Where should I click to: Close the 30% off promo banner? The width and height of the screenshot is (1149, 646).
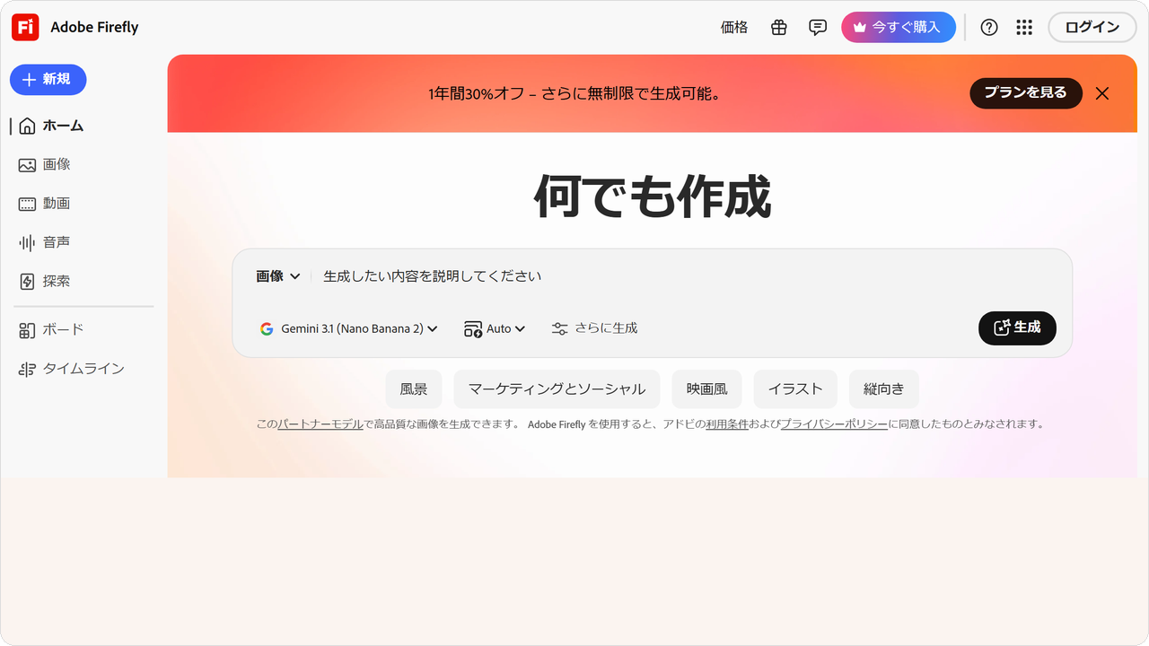click(1102, 93)
